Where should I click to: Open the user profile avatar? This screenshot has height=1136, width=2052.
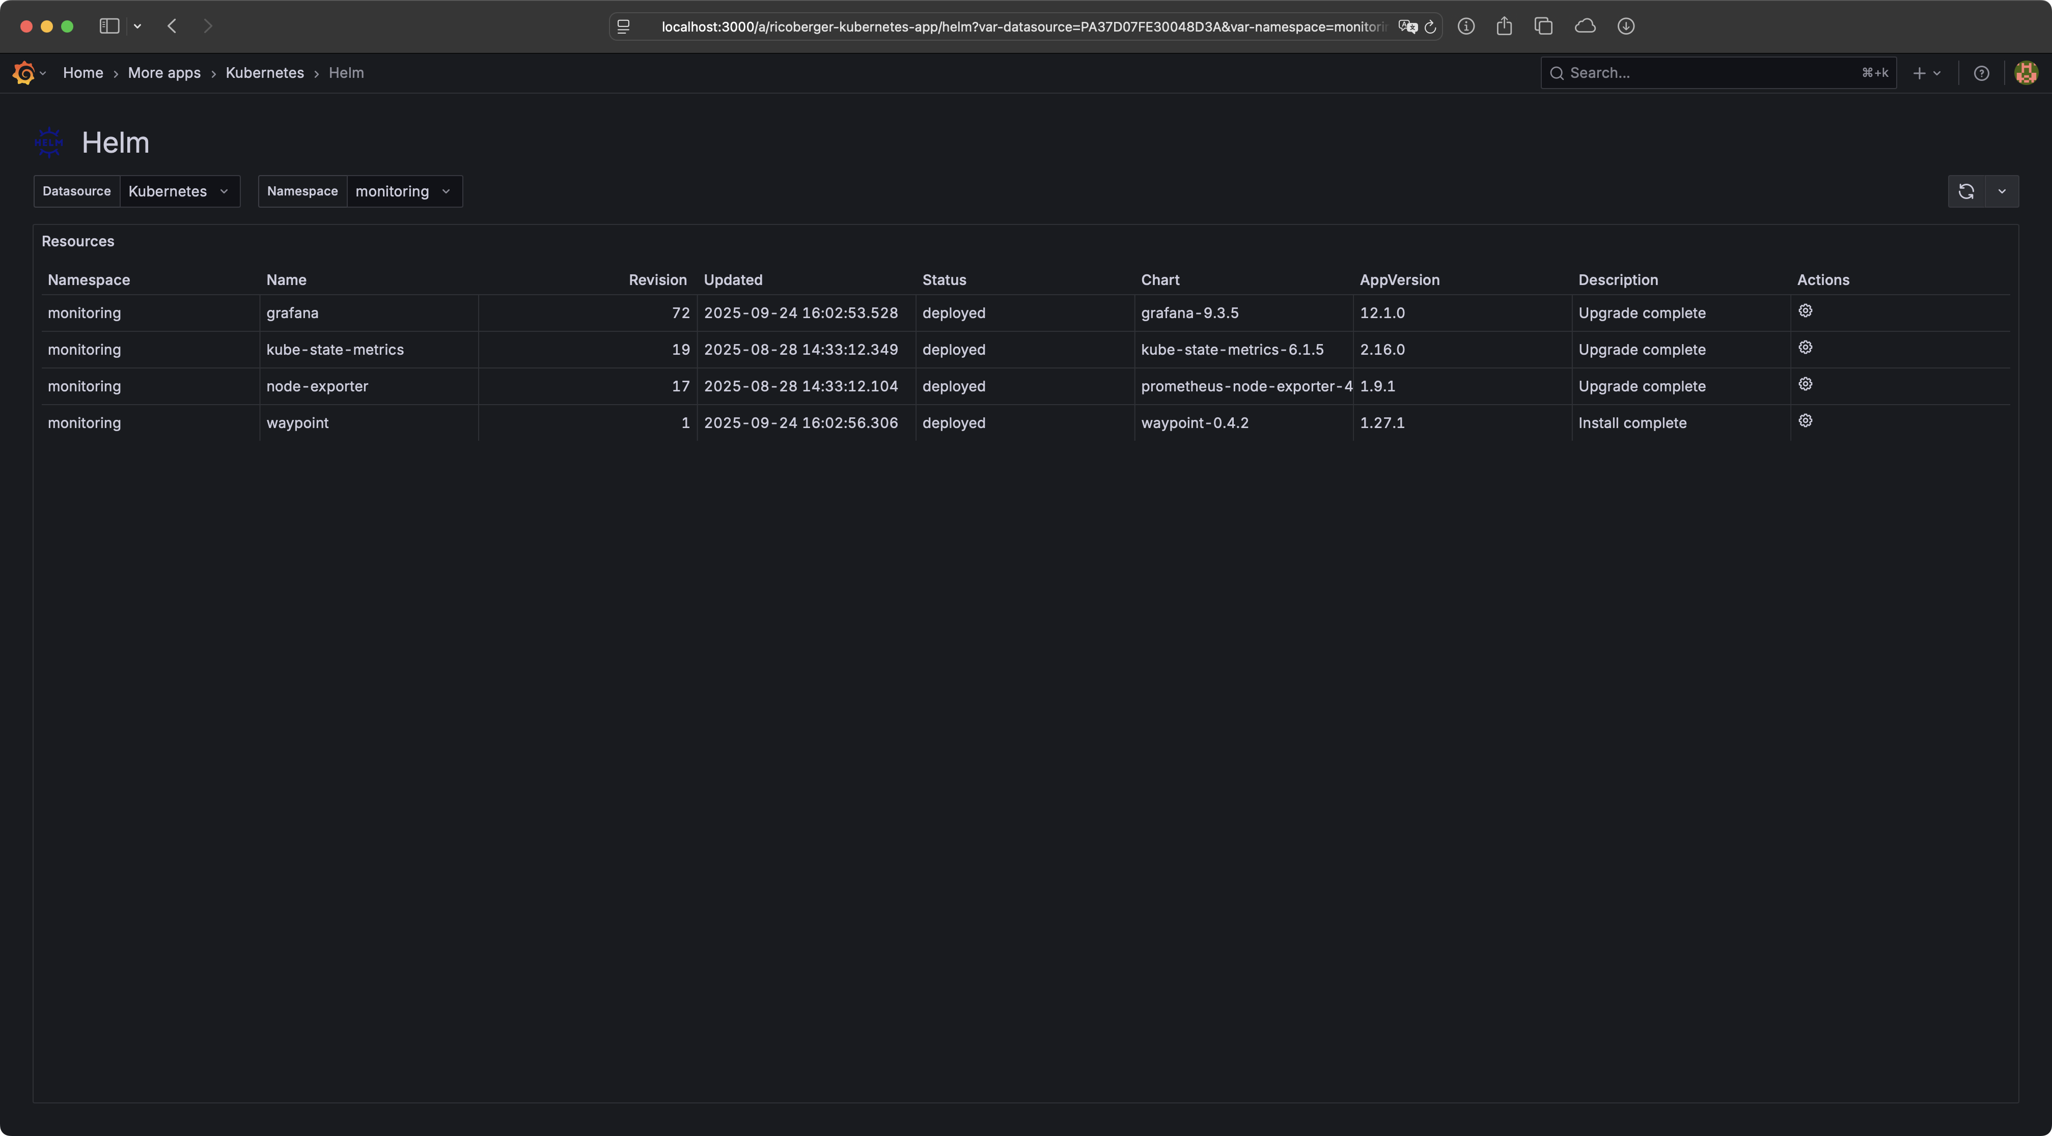coord(2026,72)
